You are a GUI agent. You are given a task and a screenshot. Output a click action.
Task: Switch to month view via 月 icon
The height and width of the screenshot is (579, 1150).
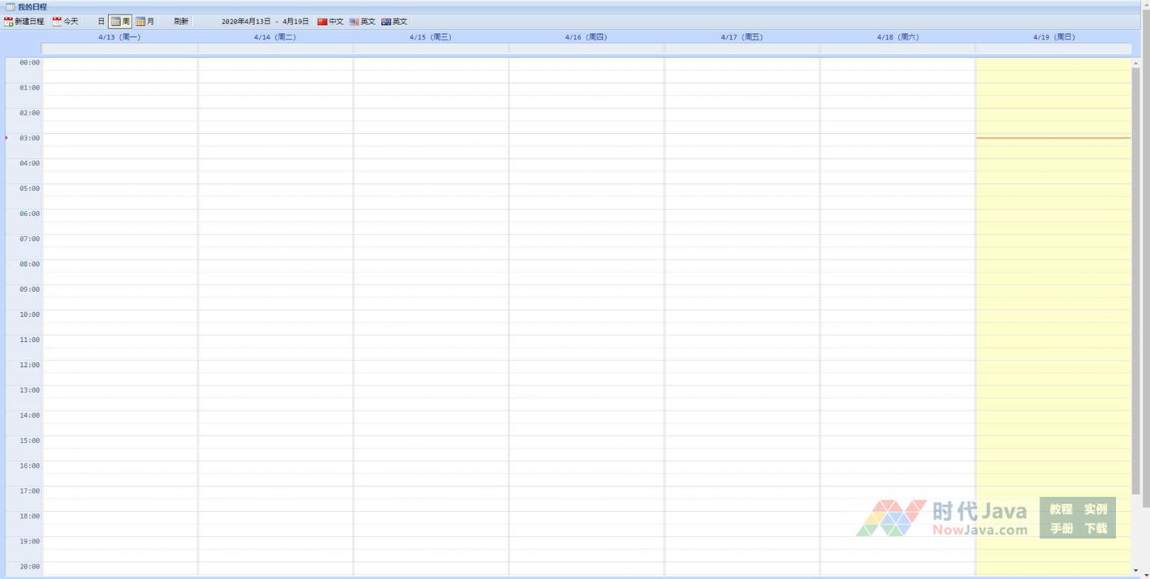[x=140, y=22]
